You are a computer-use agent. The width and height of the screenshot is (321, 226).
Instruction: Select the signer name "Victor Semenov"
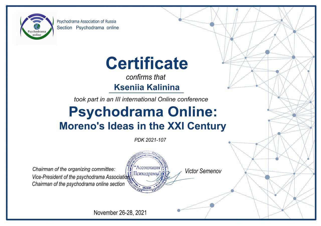[x=203, y=171]
